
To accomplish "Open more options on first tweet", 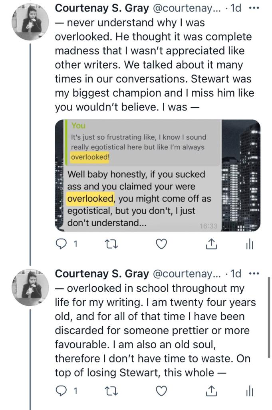I will point(254,8).
